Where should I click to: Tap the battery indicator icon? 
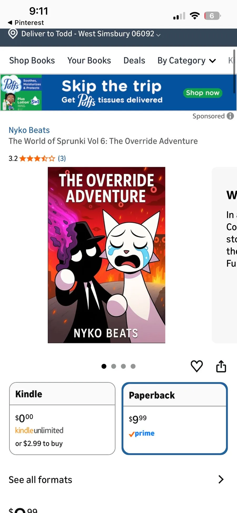click(212, 16)
